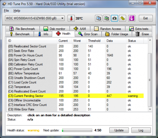Select the Airflow Temperature row
Image resolution: width=158 pixels, height=138 pixels.
[76, 73]
